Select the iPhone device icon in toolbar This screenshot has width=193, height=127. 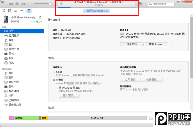pyautogui.click(x=29, y=11)
